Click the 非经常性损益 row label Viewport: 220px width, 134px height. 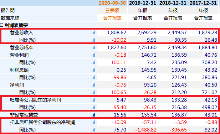[x=24, y=115]
